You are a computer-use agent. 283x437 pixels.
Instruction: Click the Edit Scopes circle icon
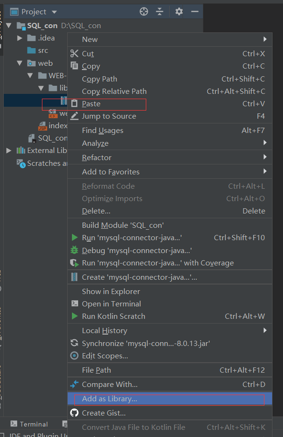[x=74, y=356]
